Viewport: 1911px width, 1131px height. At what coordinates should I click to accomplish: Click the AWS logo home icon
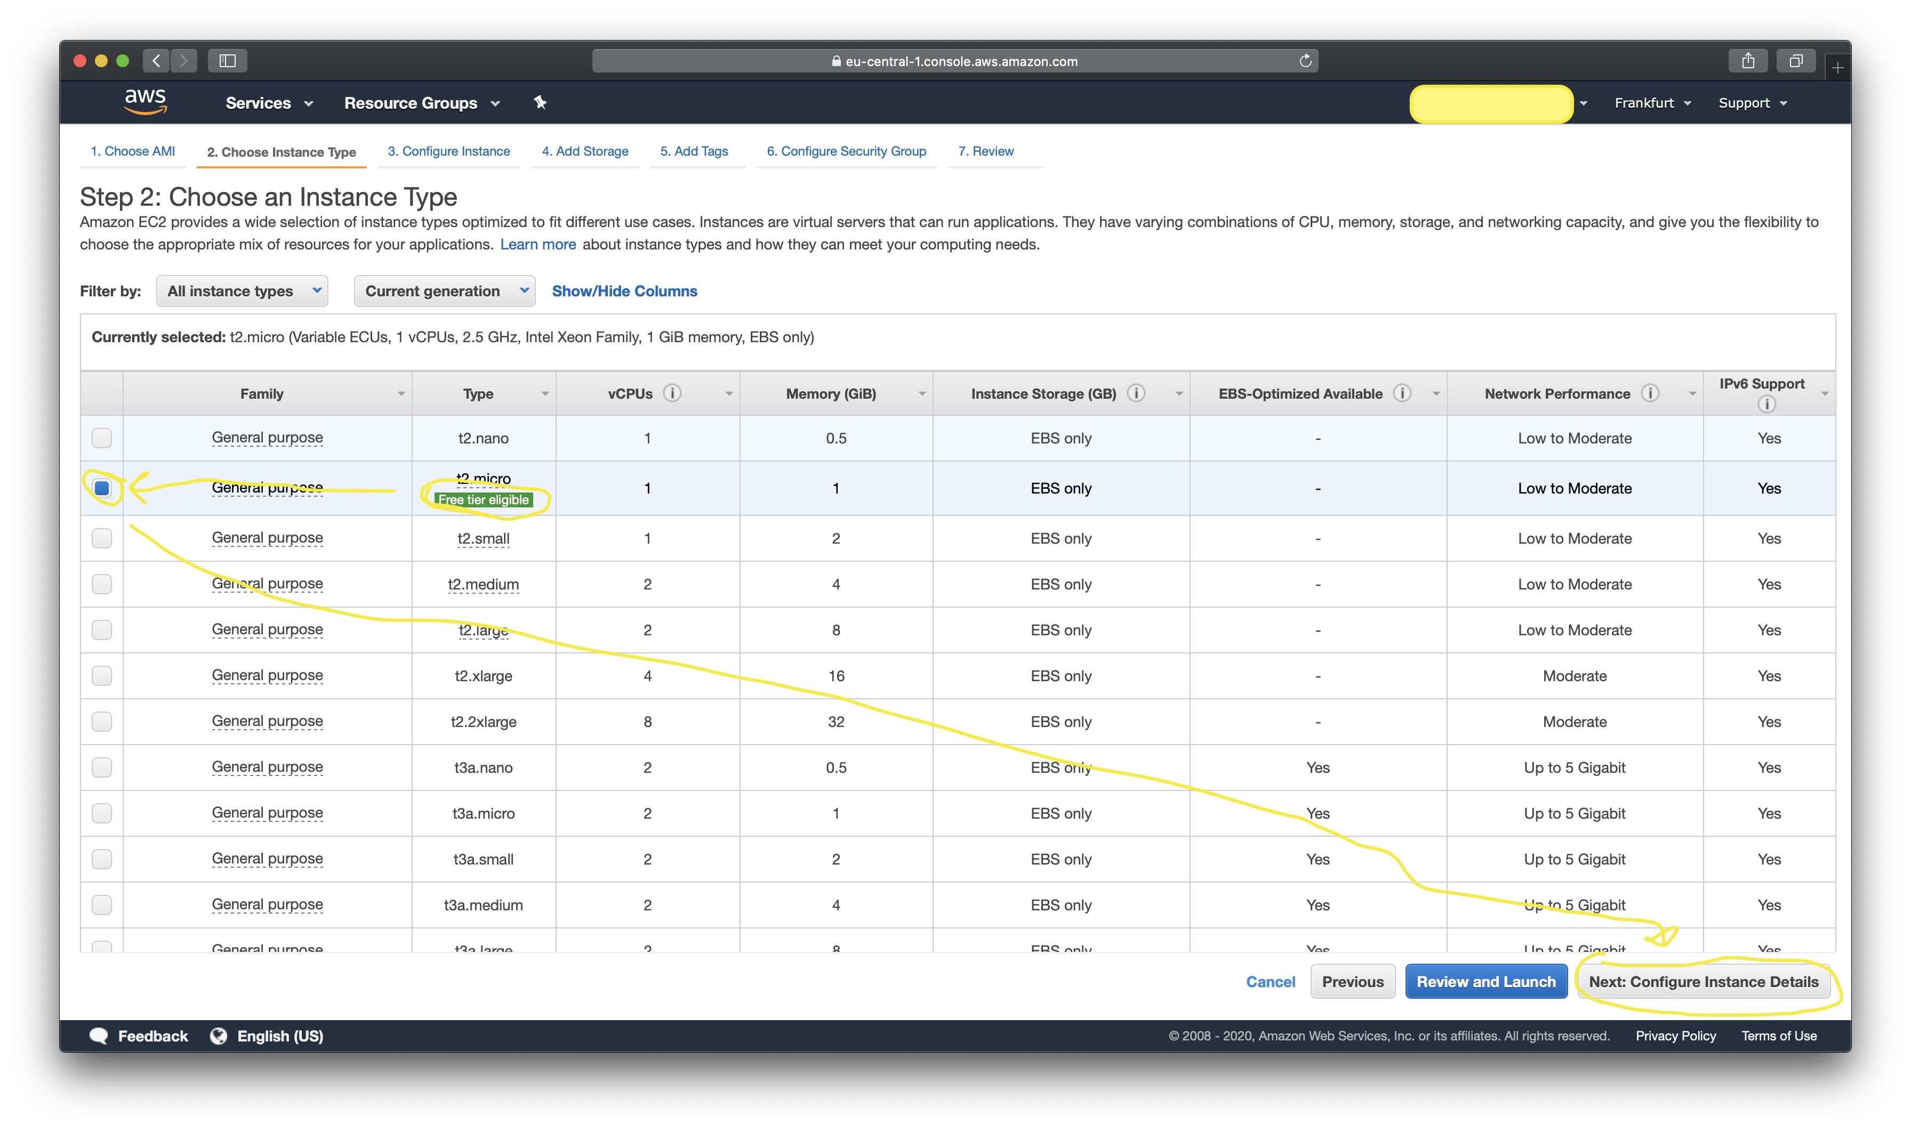click(145, 102)
